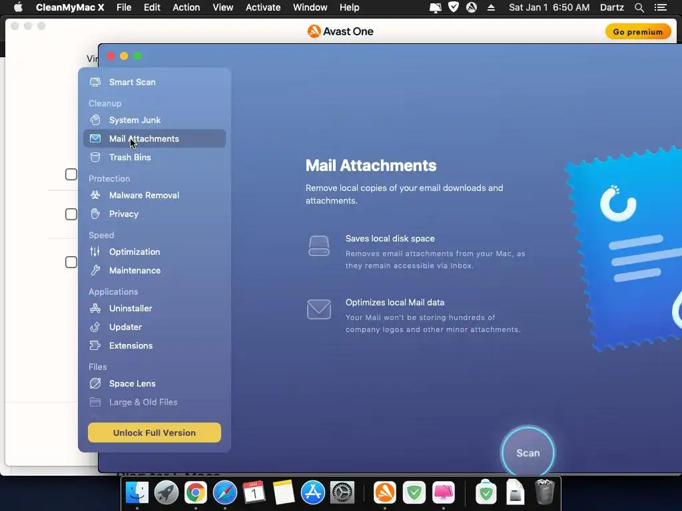The width and height of the screenshot is (682, 511).
Task: Open the Optimization module
Action: pyautogui.click(x=155, y=252)
